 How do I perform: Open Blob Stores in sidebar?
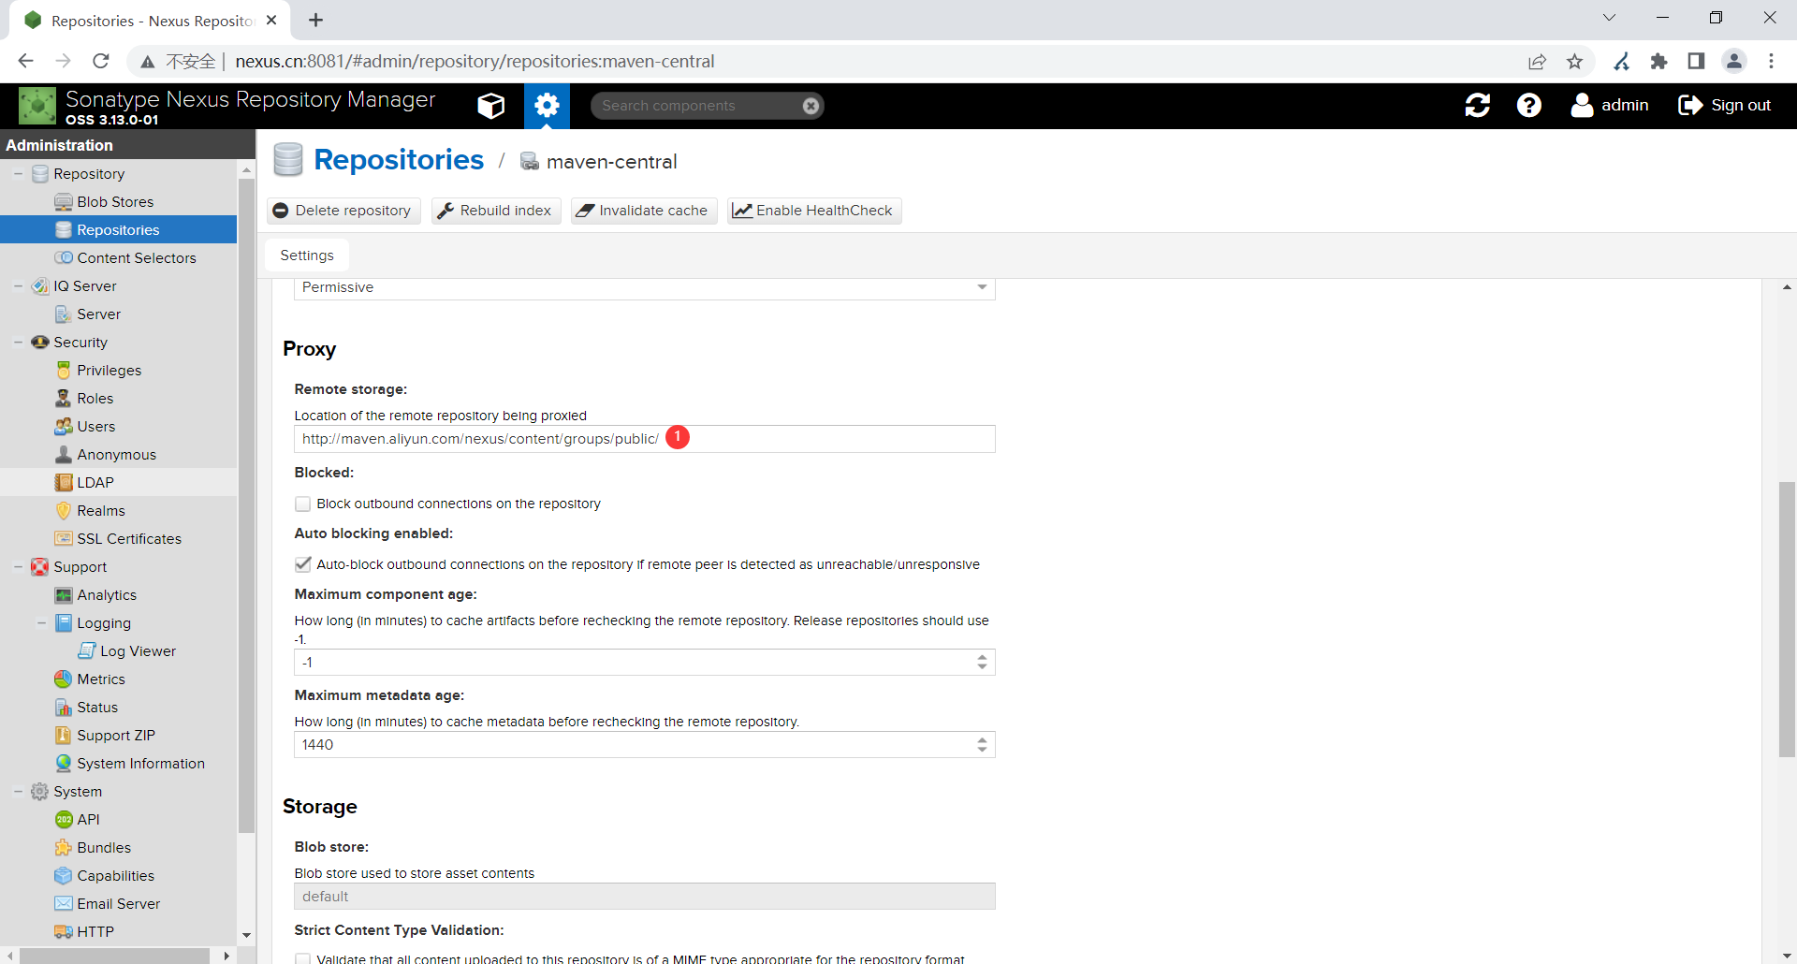pyautogui.click(x=115, y=202)
